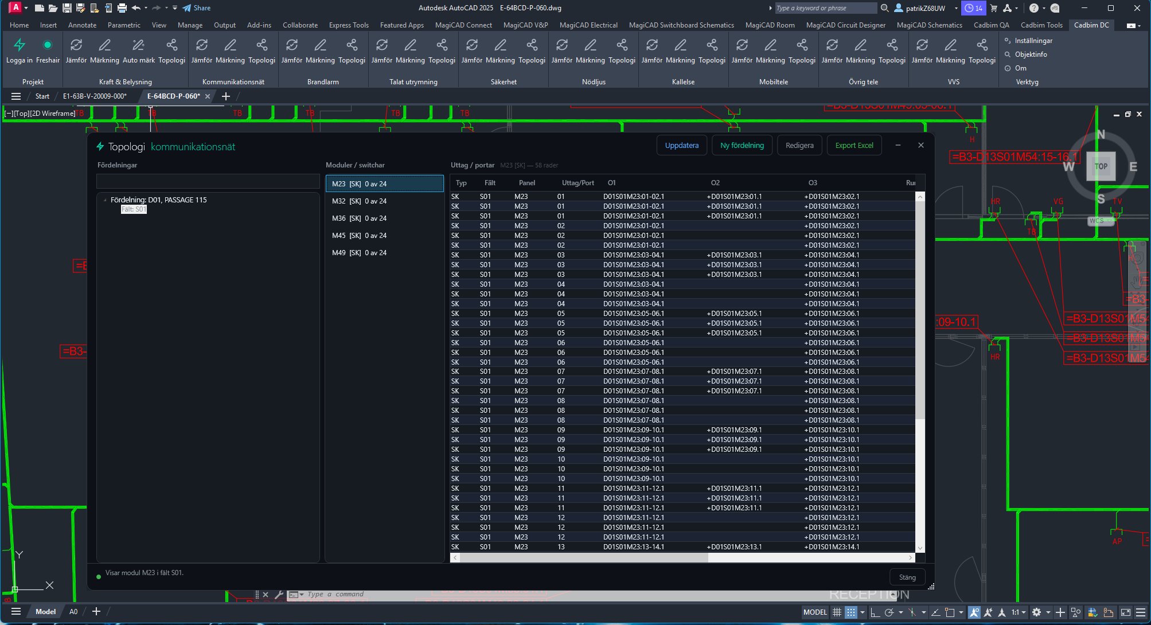This screenshot has height=625, width=1151.
Task: Open the command line history dropdown
Action: (x=302, y=594)
